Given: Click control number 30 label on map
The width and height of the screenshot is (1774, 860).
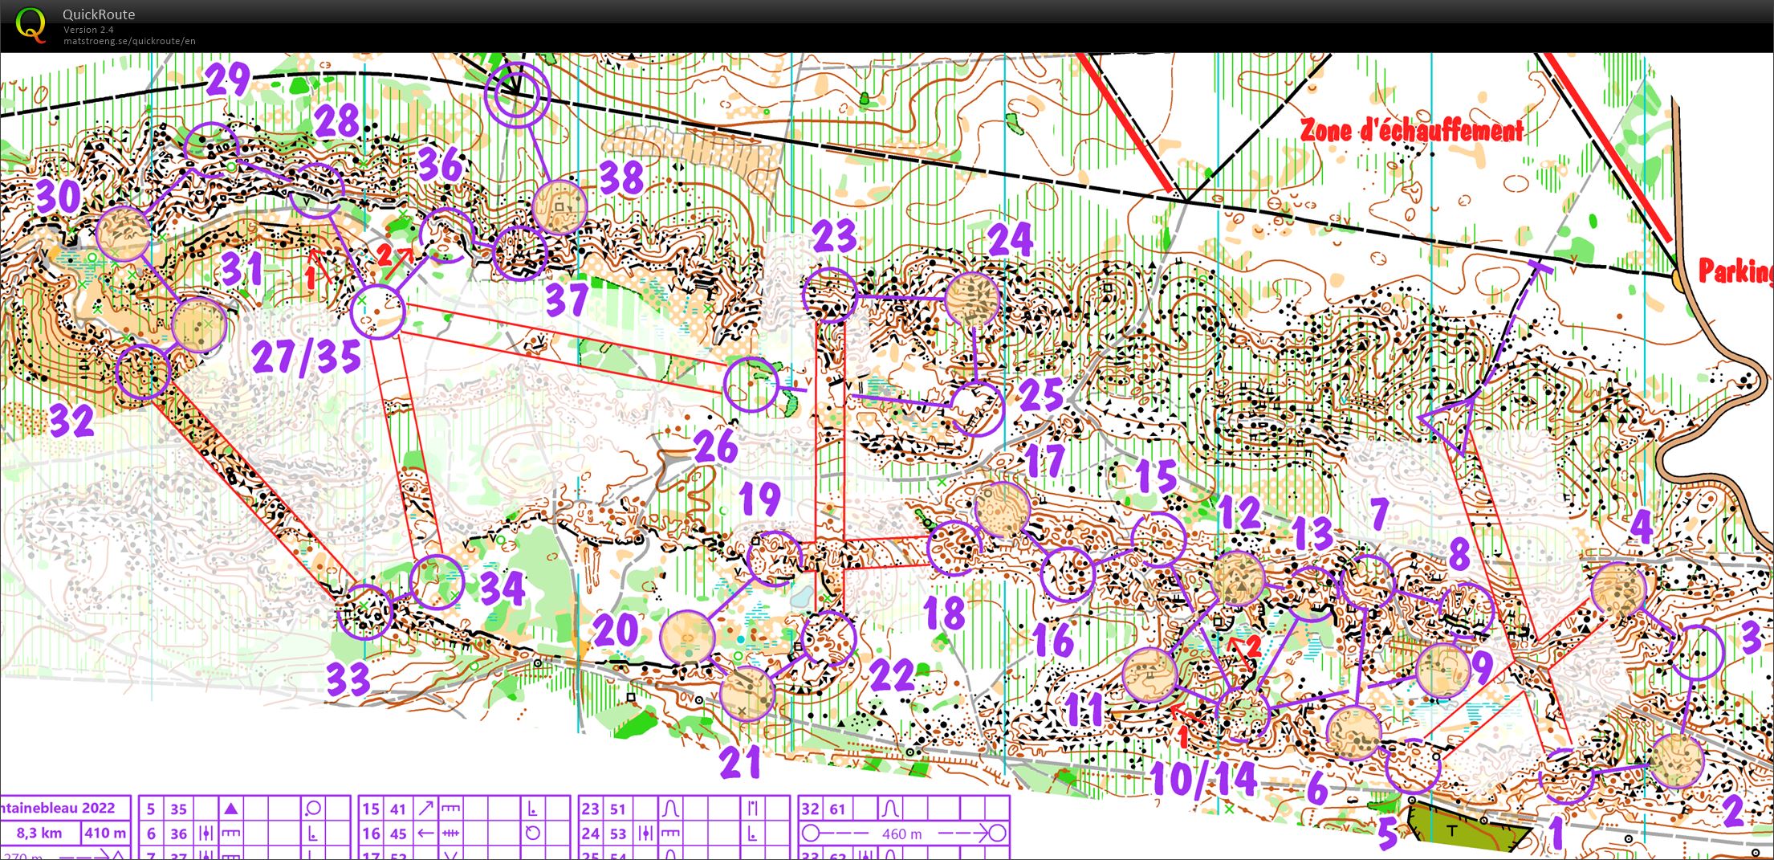Looking at the screenshot, I should [59, 197].
